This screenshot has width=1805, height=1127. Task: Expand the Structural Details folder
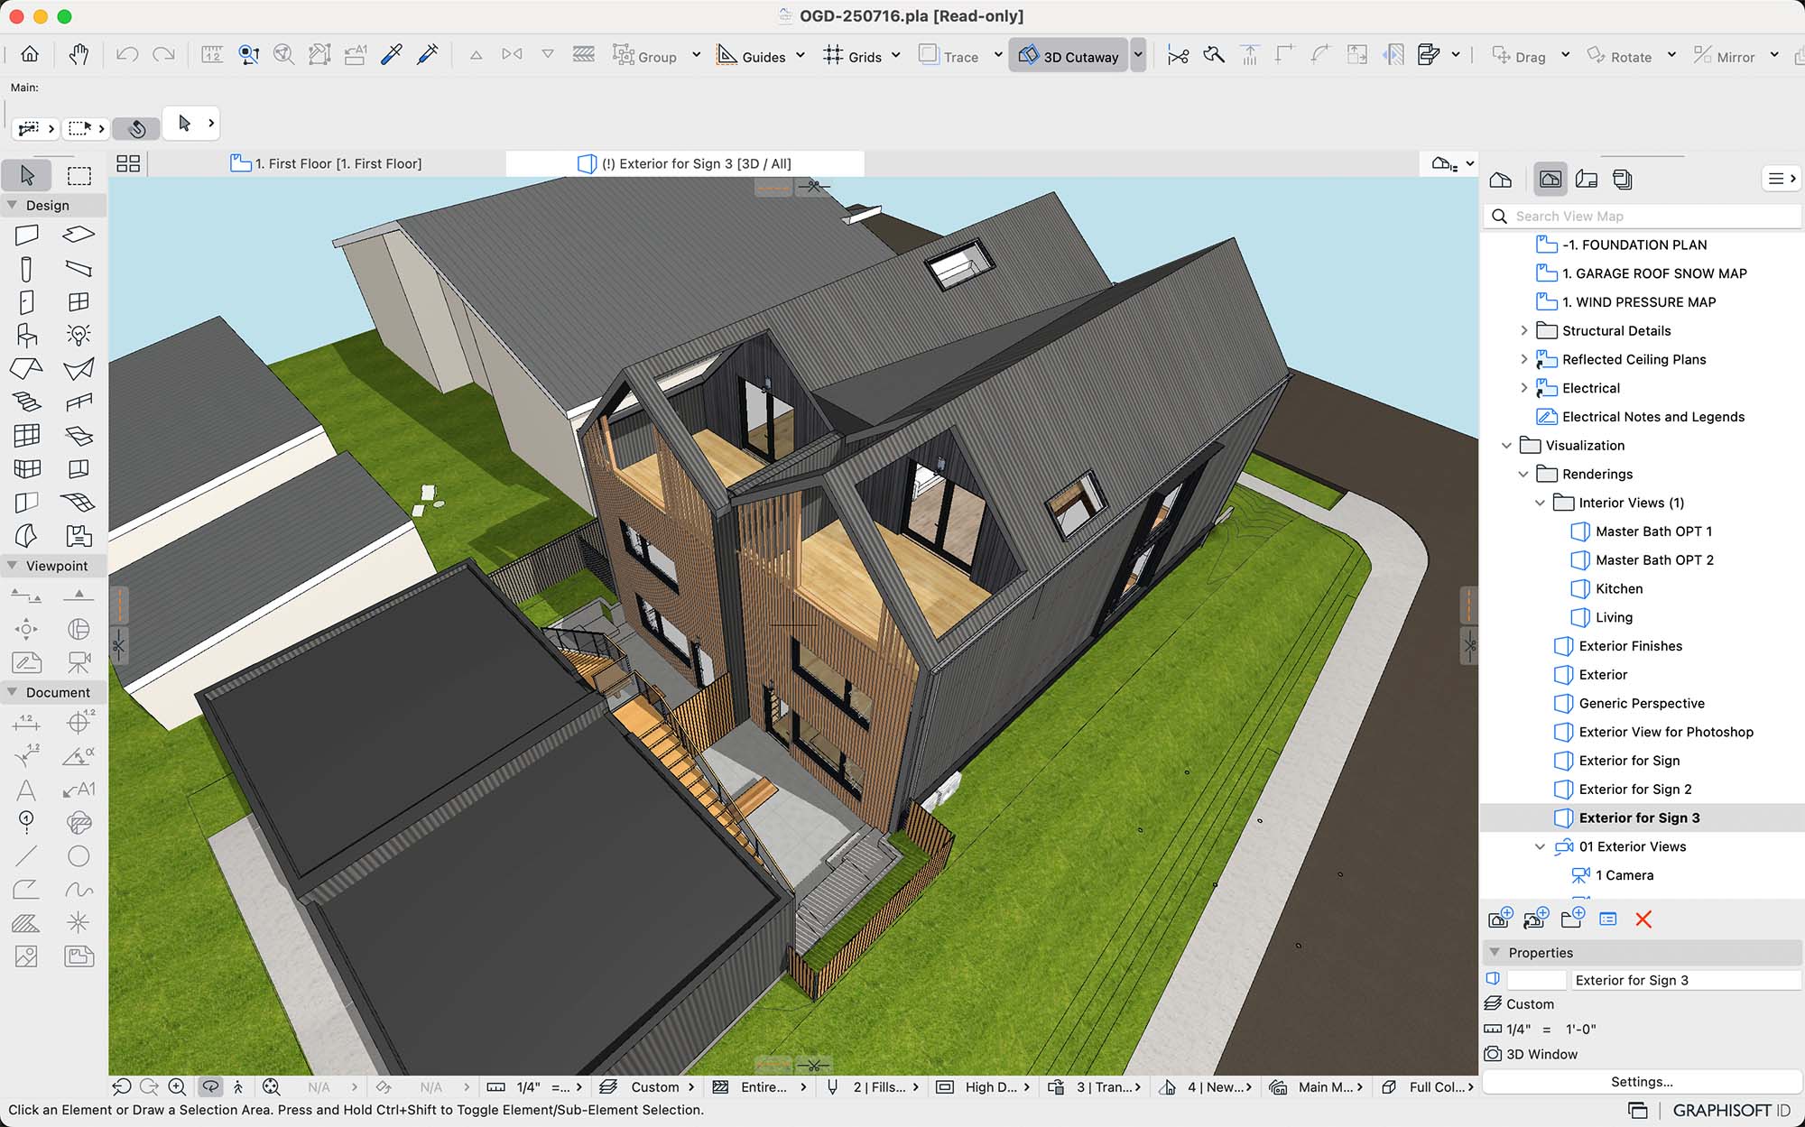pyautogui.click(x=1525, y=330)
